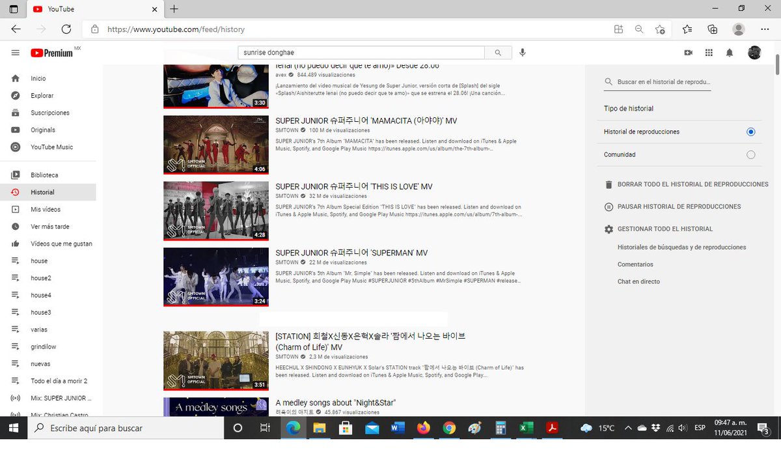Click the browser address bar URL

(176, 29)
